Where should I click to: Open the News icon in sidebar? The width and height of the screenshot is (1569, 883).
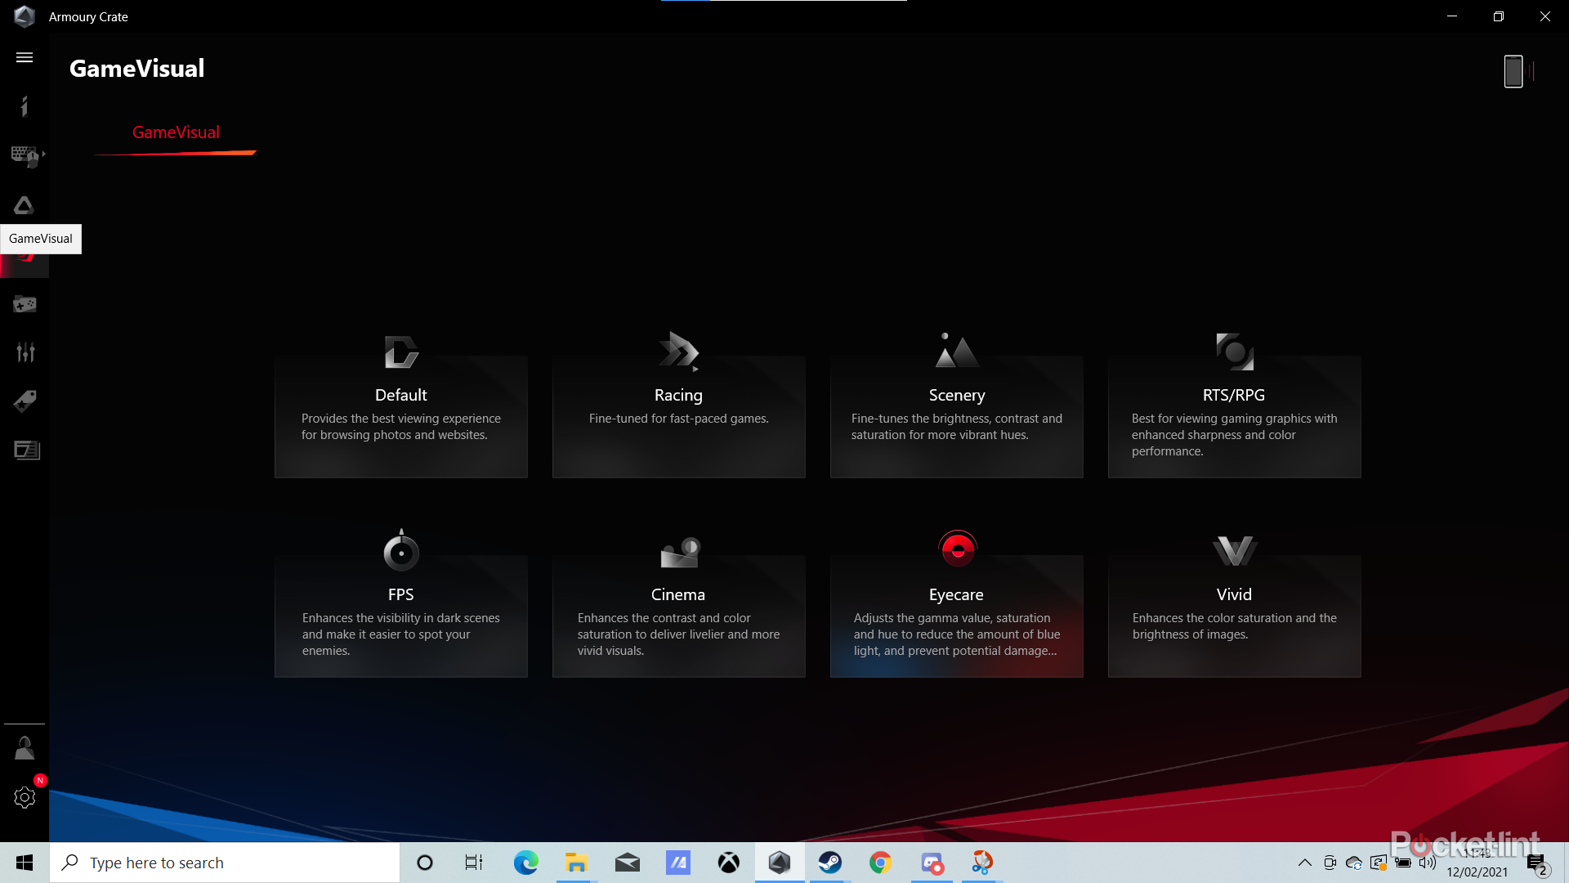(25, 450)
